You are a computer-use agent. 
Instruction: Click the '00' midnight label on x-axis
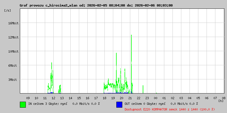(155, 98)
